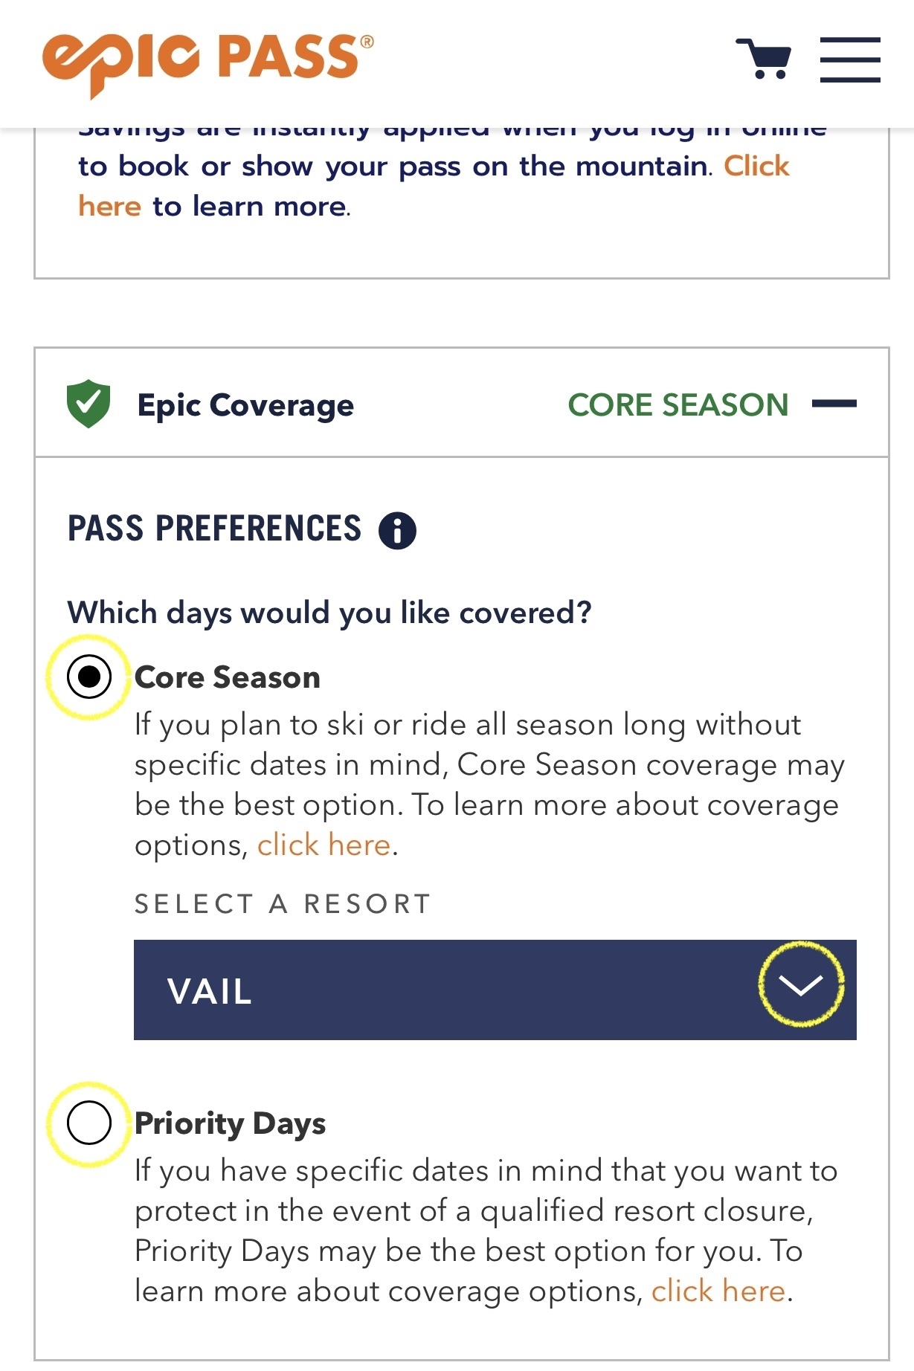This screenshot has width=914, height=1371.
Task: Open the hamburger navigation menu
Action: [850, 59]
